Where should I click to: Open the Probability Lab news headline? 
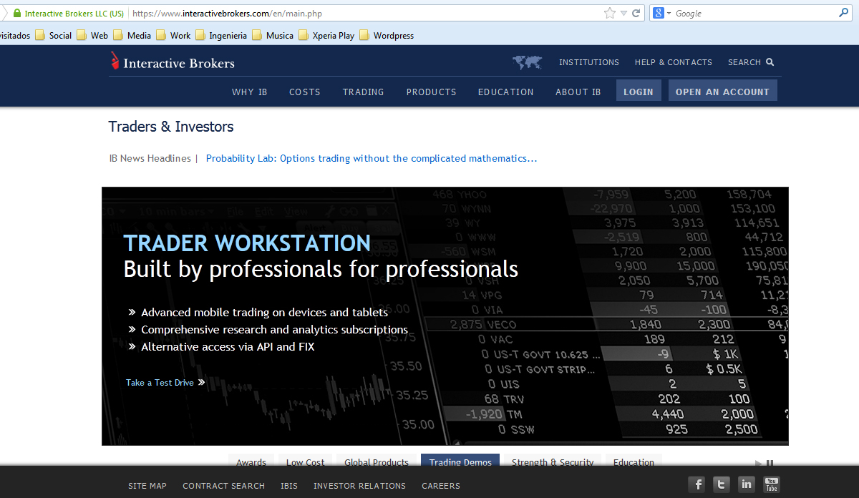[x=372, y=158]
